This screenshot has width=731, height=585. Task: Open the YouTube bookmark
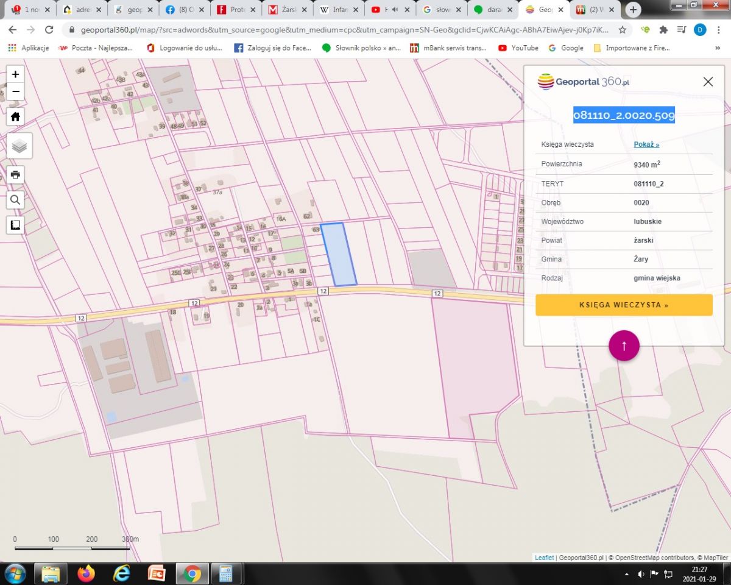[x=518, y=48]
